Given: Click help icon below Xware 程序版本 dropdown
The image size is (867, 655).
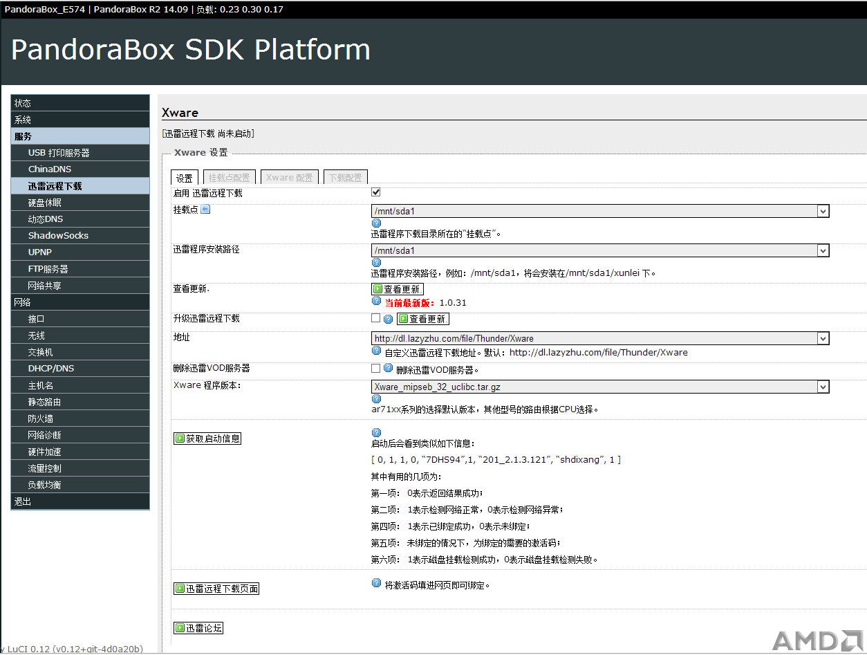Looking at the screenshot, I should click(x=377, y=398).
